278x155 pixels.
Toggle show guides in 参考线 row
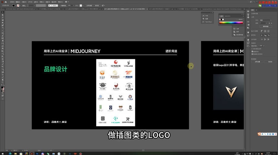click(x=262, y=35)
